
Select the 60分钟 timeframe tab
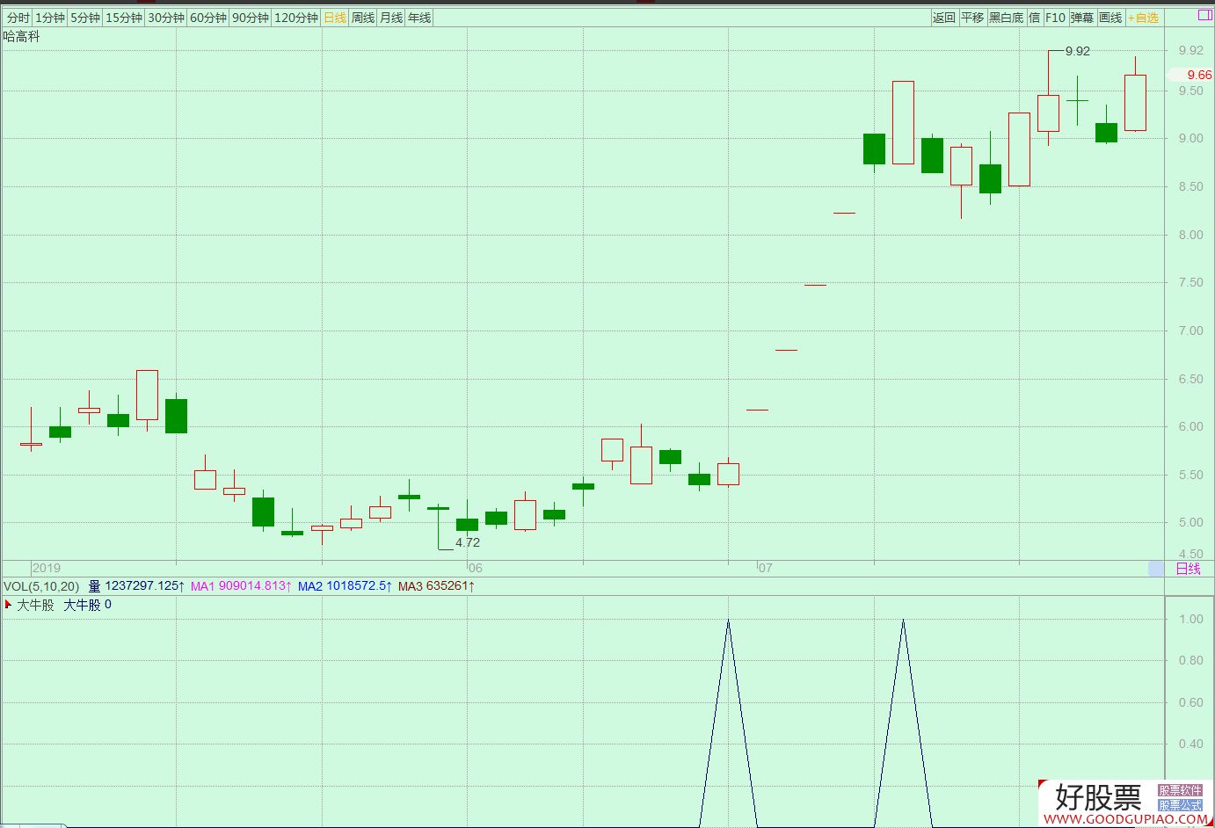pos(208,18)
